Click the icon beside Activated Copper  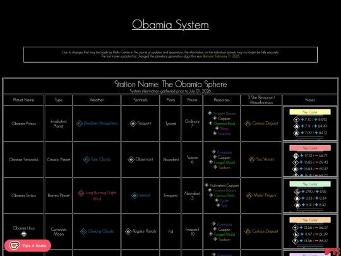pyautogui.click(x=206, y=185)
